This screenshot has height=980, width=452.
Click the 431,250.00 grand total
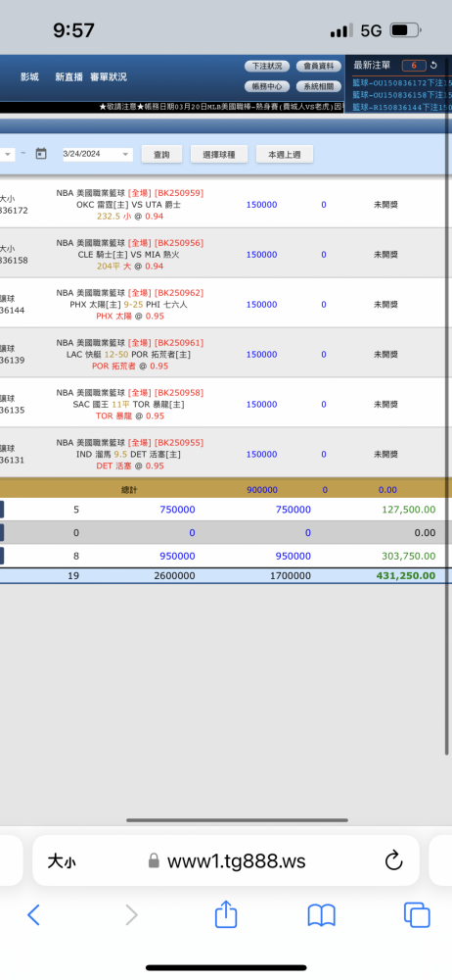[406, 575]
